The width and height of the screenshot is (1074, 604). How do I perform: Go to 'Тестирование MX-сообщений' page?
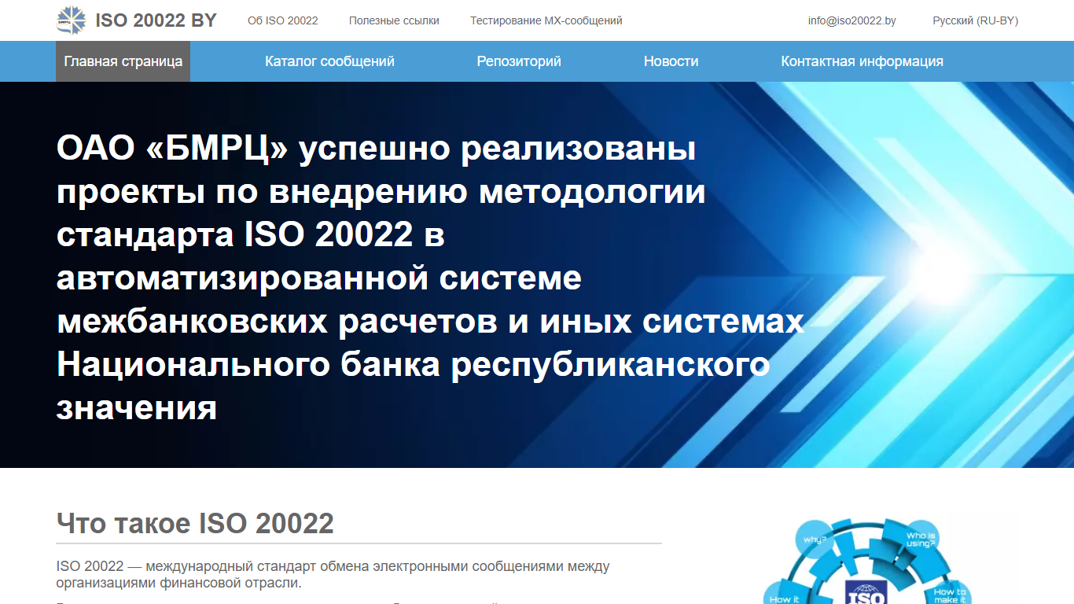[546, 21]
